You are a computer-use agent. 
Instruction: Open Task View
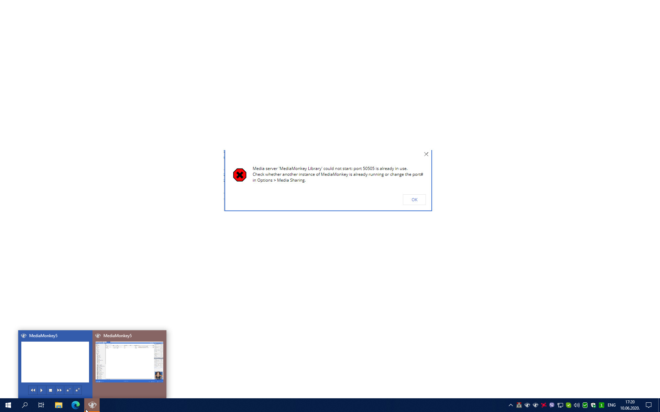41,405
